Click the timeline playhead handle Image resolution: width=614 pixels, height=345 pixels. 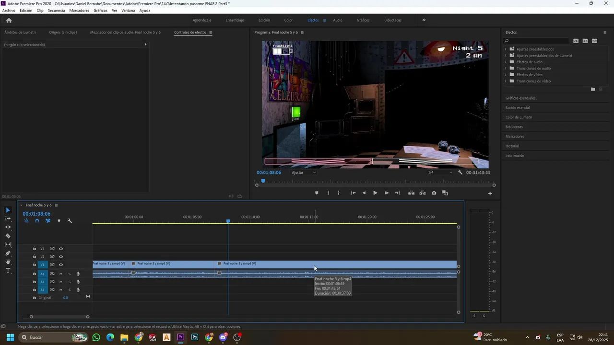coord(228,221)
